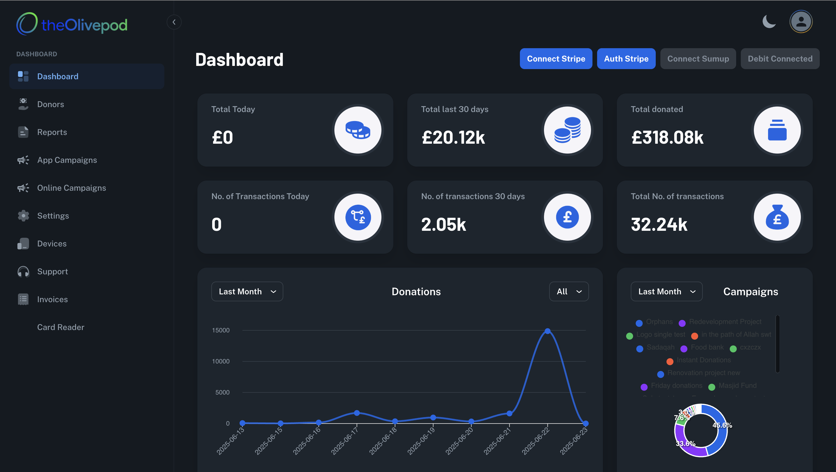Image resolution: width=836 pixels, height=472 pixels.
Task: Open Donations Last Month period dropdown
Action: tap(247, 291)
